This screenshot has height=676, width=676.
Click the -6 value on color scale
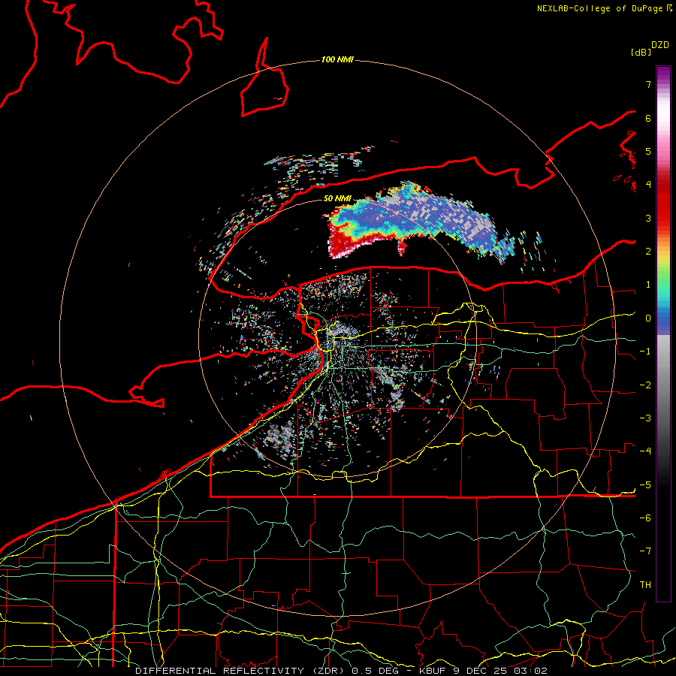click(645, 518)
